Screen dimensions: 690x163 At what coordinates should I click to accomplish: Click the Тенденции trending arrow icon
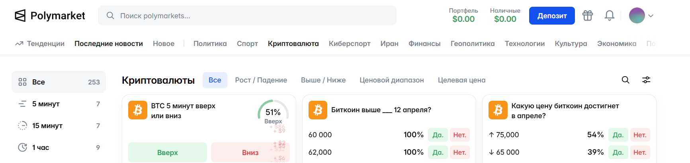tap(19, 44)
